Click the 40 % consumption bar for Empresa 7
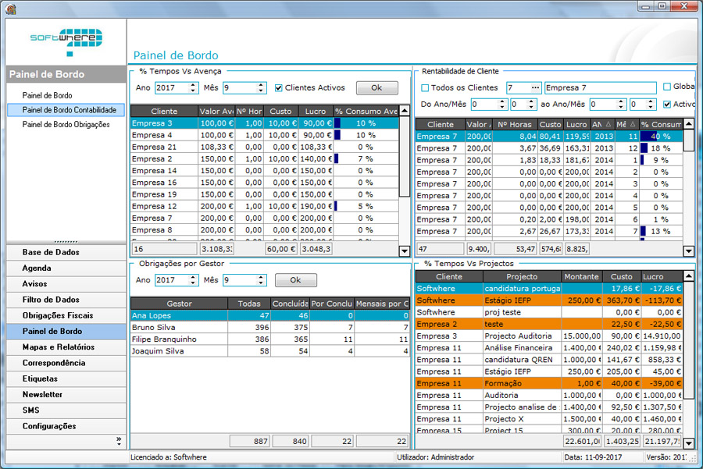703x469 pixels. [650, 136]
